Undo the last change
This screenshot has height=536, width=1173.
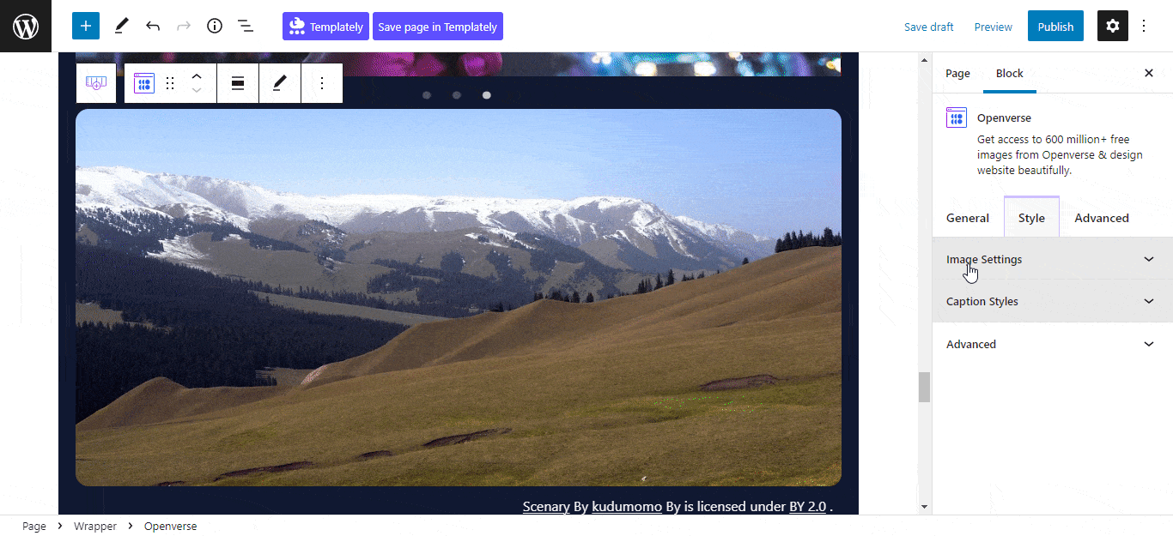click(x=153, y=26)
